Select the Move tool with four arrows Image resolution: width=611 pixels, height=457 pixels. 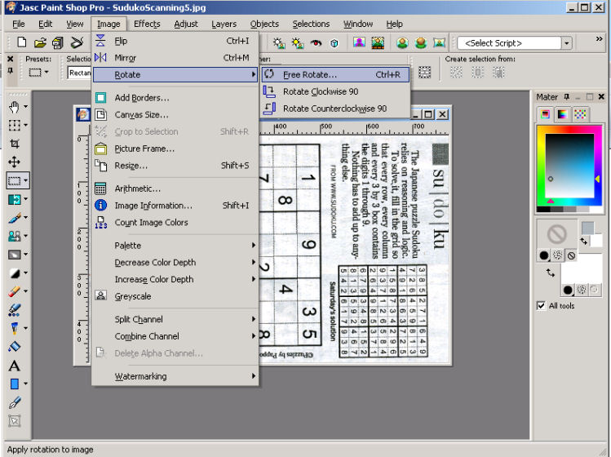14,162
